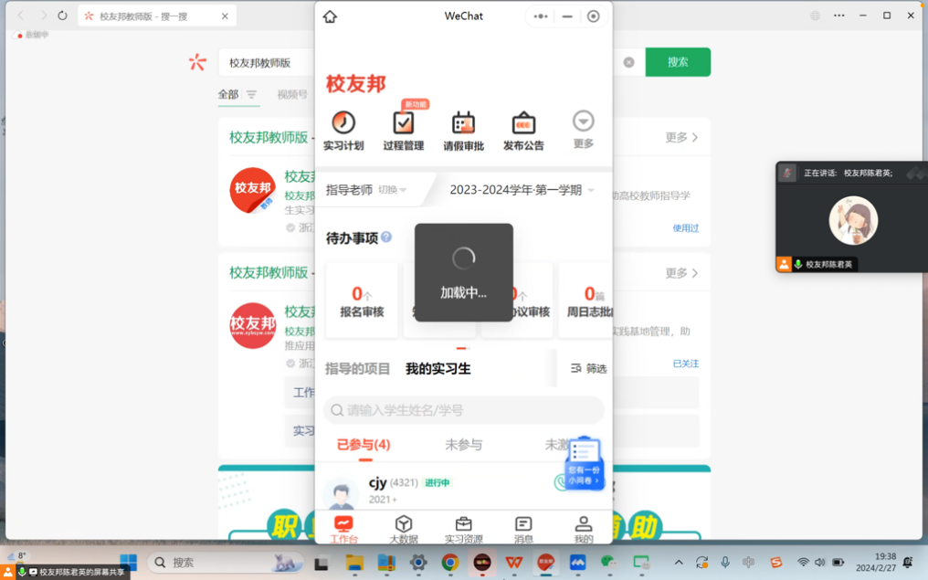The height and width of the screenshot is (580, 928).
Task: Open the 报名审核 to-do card
Action: click(x=362, y=301)
